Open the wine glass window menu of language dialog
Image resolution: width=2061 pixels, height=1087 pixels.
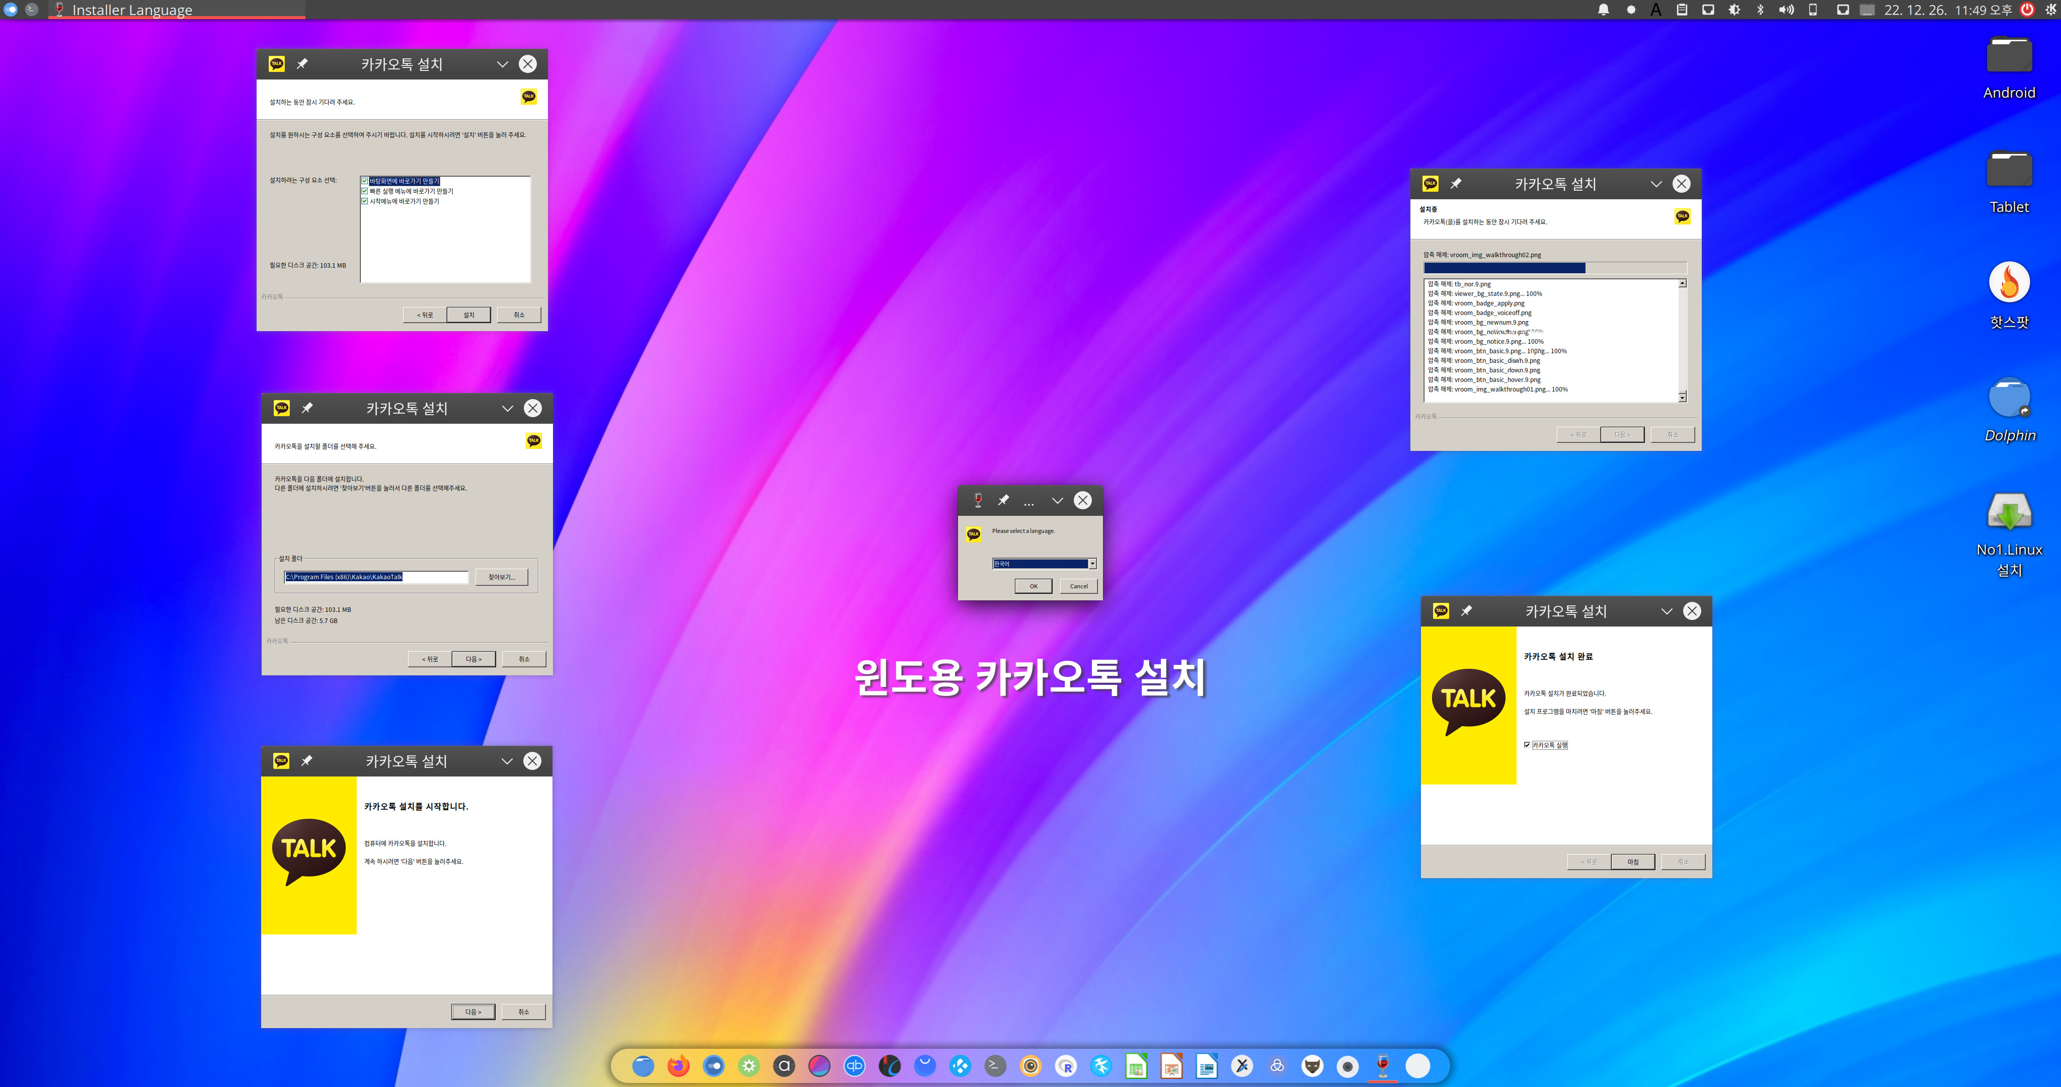(977, 500)
